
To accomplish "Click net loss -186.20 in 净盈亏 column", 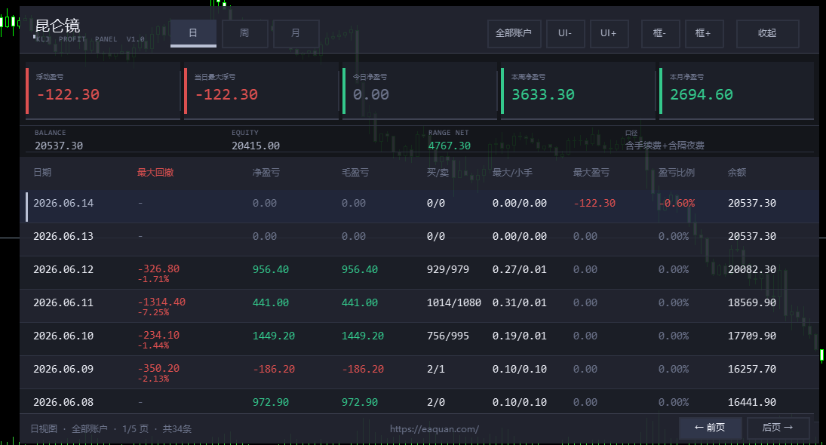I will tap(273, 369).
